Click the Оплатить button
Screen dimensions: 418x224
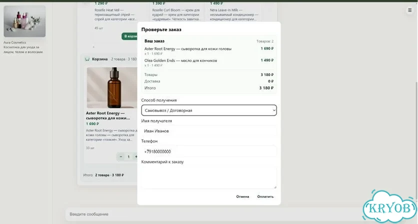click(x=265, y=196)
